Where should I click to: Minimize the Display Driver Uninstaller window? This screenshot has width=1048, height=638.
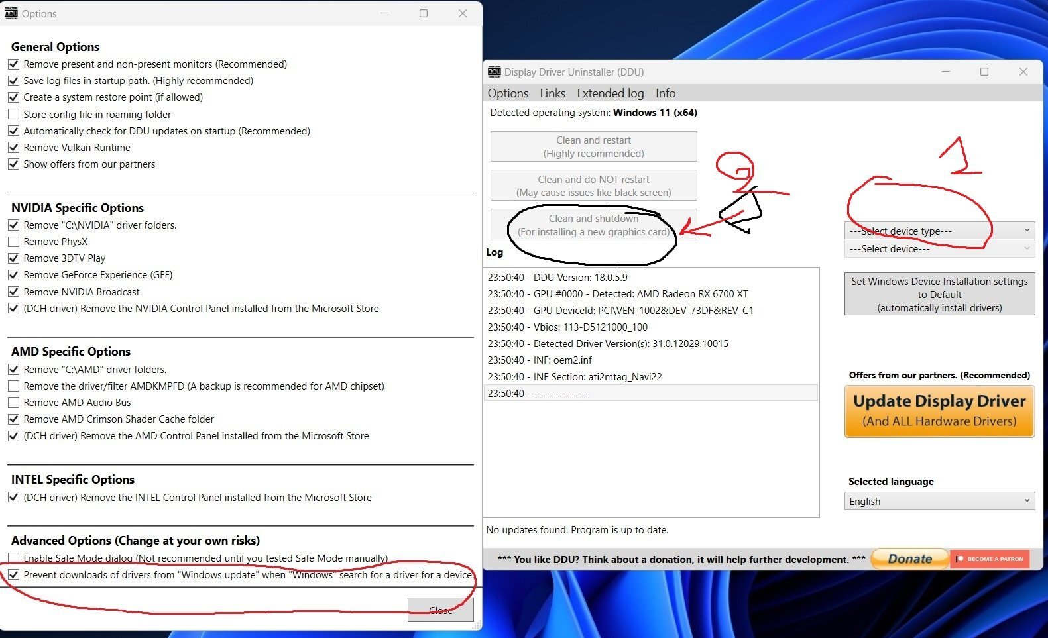click(946, 72)
